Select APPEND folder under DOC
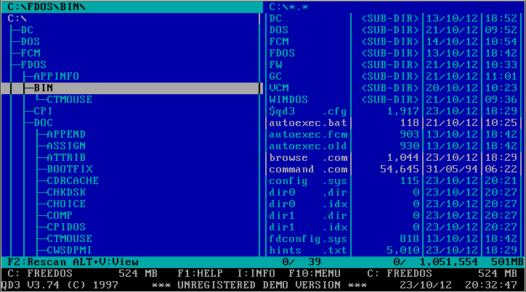The height and width of the screenshot is (292, 526). 66,134
